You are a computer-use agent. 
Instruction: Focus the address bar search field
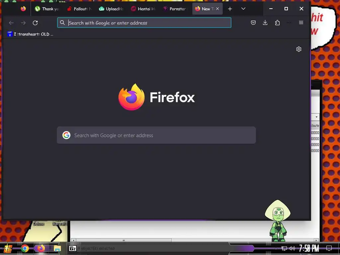(144, 23)
